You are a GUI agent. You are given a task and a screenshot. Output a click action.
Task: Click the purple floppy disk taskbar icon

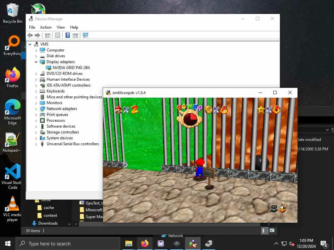click(160, 243)
